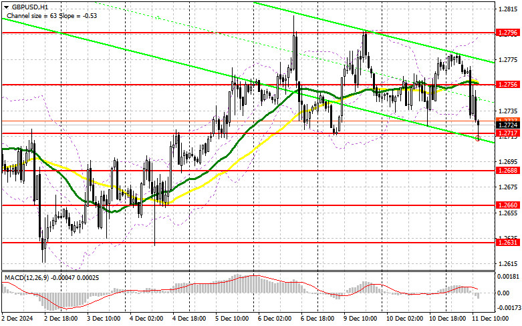The image size is (522, 326).
Task: Click the 1.2688 support level tag
Action: click(508, 170)
